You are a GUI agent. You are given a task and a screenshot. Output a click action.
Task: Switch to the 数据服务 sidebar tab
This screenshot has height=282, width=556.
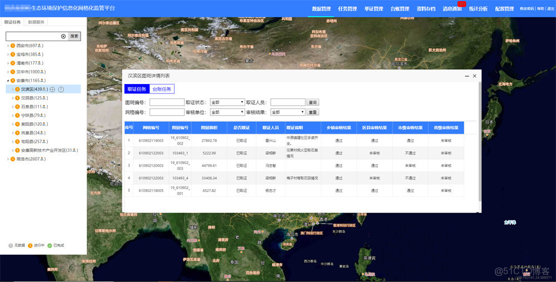[x=36, y=22]
